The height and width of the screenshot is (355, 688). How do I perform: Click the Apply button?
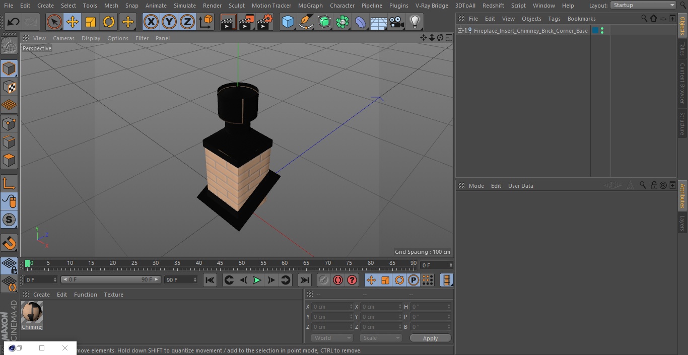[x=430, y=338]
